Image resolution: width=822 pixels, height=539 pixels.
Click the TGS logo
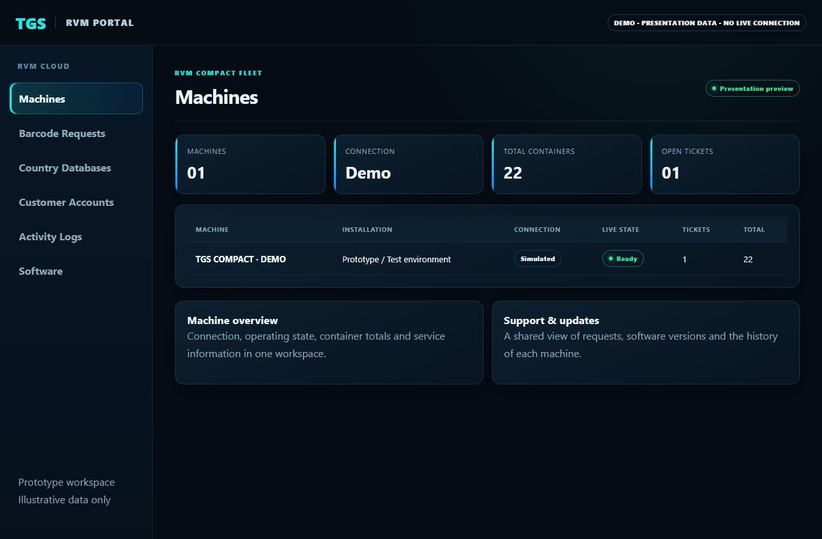click(x=31, y=23)
